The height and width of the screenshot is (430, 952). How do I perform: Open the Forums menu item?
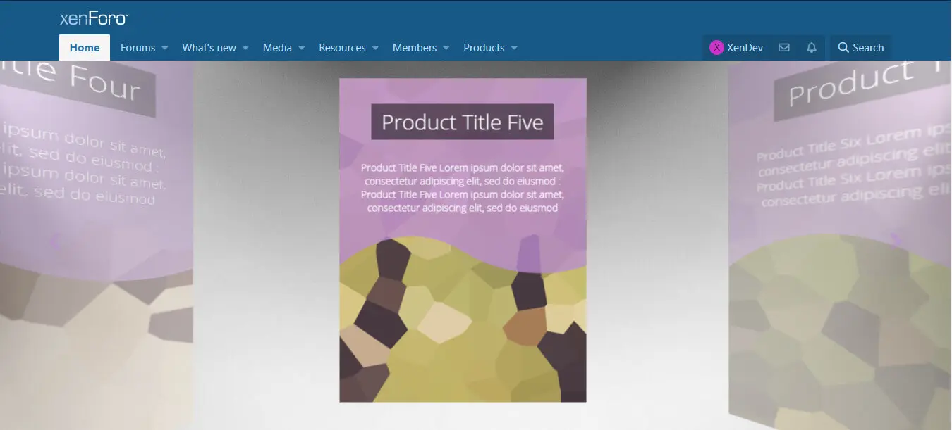coord(138,48)
